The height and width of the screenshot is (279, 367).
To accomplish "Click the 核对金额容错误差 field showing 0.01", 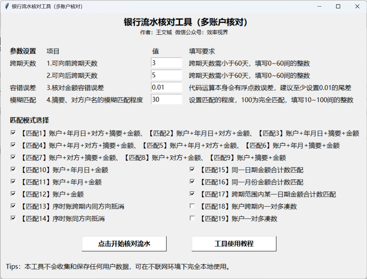I will click(166, 87).
